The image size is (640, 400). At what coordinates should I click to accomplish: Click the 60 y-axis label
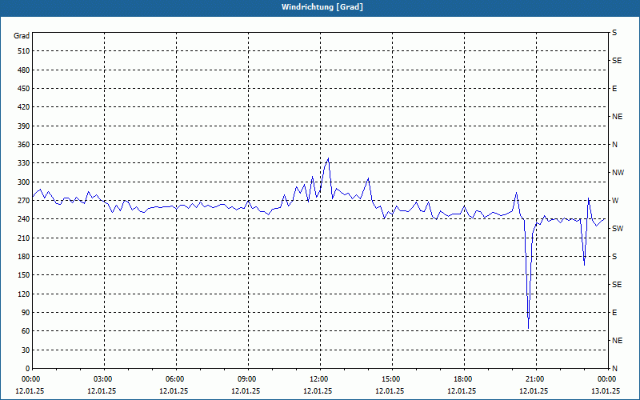[26, 331]
